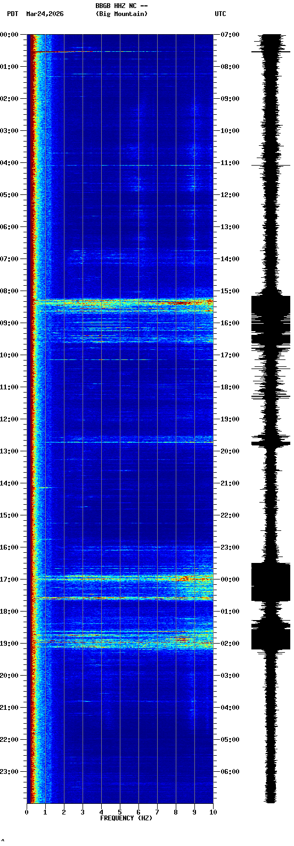Click the PDT axis label "16:00"
This screenshot has height=846, width=294.
coord(10,547)
